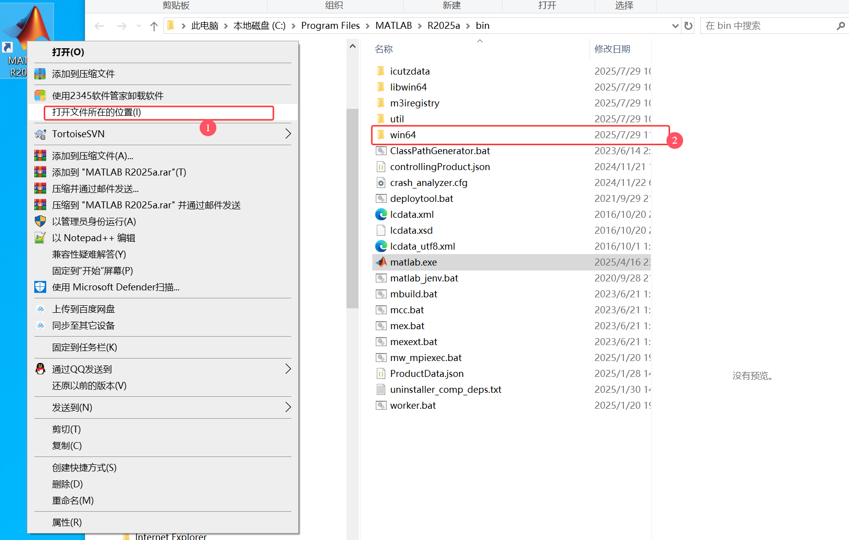Select the mexext.bat file row

pyautogui.click(x=511, y=342)
